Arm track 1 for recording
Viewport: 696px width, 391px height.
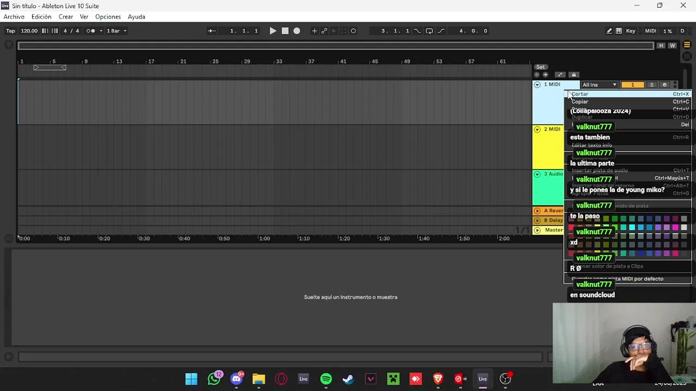pos(664,85)
